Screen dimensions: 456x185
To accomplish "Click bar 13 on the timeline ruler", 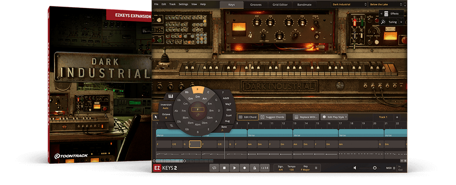I will click(x=295, y=124).
